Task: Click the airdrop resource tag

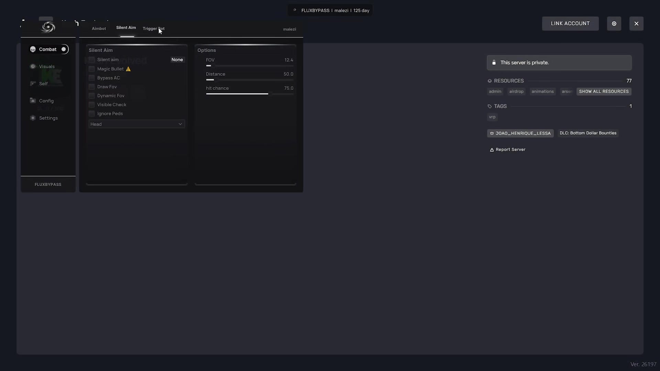Action: tap(516, 92)
